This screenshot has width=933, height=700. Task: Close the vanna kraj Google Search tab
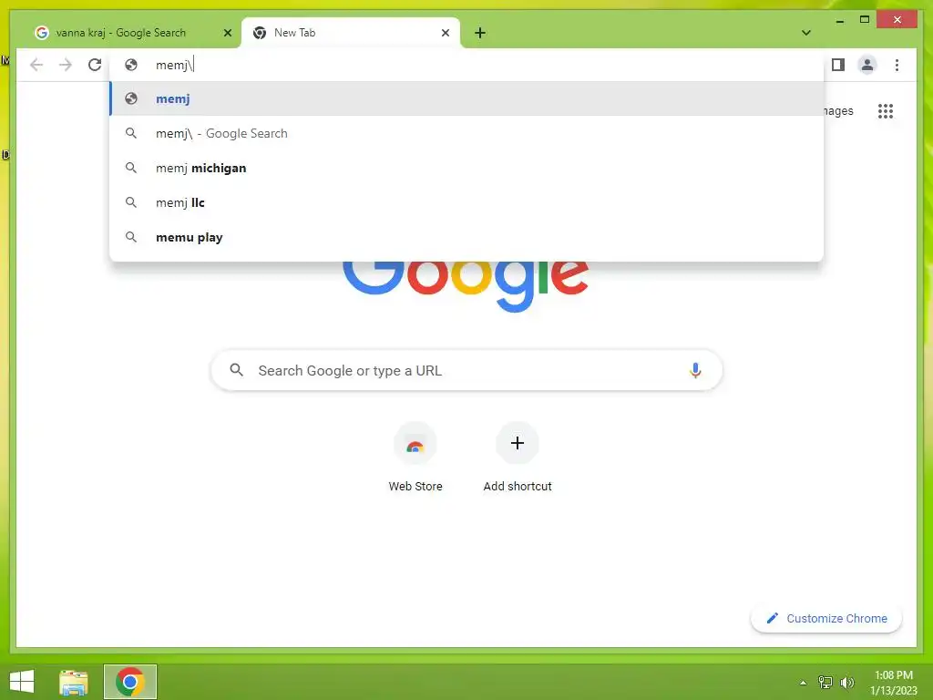point(227,33)
